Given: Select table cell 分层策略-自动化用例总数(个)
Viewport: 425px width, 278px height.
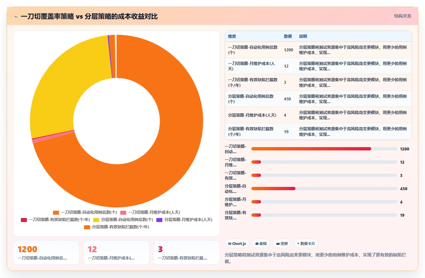Looking at the screenshot, I should coord(253,99).
